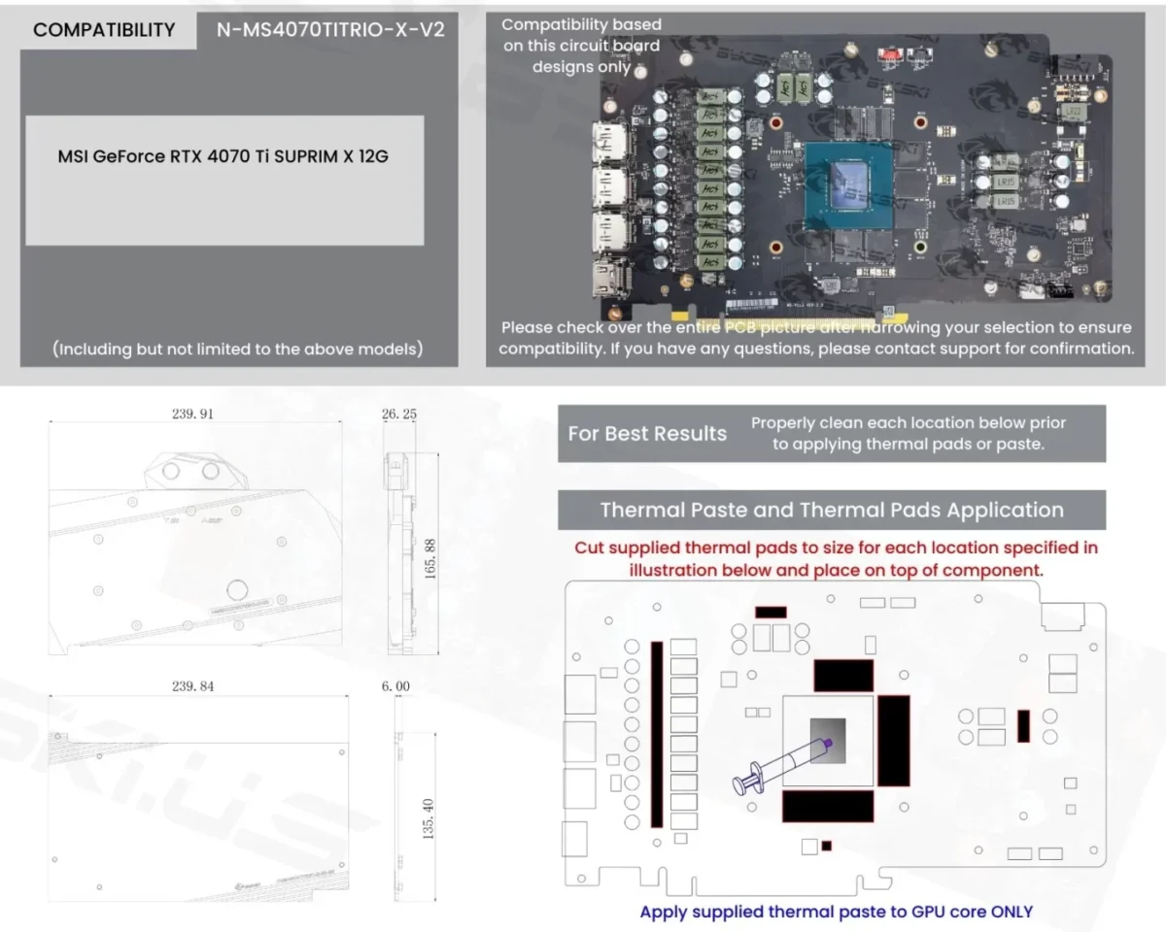Screen dimensions: 1166x932
Task: Select the N-MS4070TITRIO-X-V2 model tab
Action: pyautogui.click(x=331, y=30)
